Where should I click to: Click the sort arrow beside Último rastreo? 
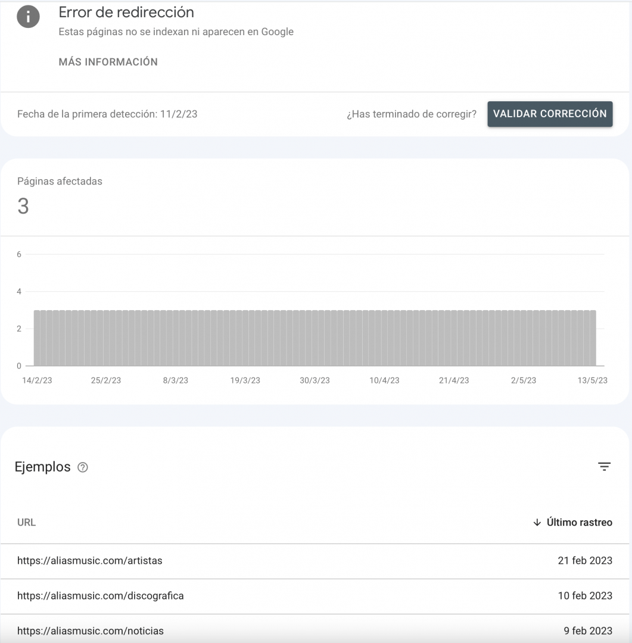pos(537,522)
